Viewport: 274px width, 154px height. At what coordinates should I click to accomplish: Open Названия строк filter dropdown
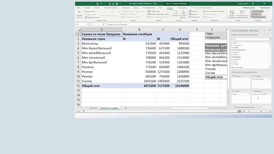pos(121,40)
